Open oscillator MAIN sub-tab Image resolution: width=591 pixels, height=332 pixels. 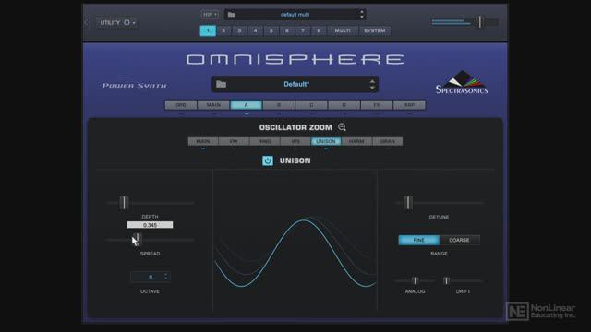203,141
